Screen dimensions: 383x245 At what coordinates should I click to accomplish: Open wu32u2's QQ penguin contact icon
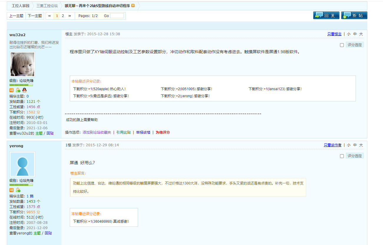click(x=24, y=90)
